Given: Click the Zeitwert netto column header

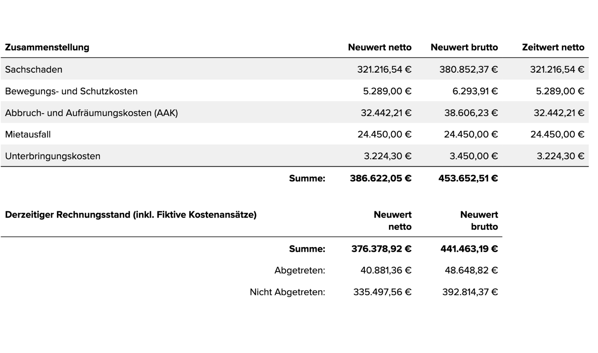Looking at the screenshot, I should [x=553, y=47].
